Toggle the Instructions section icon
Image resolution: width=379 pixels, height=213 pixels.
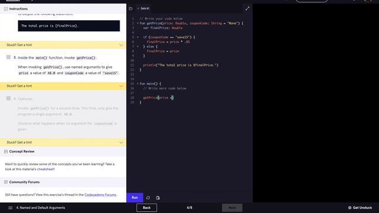(x=6, y=9)
